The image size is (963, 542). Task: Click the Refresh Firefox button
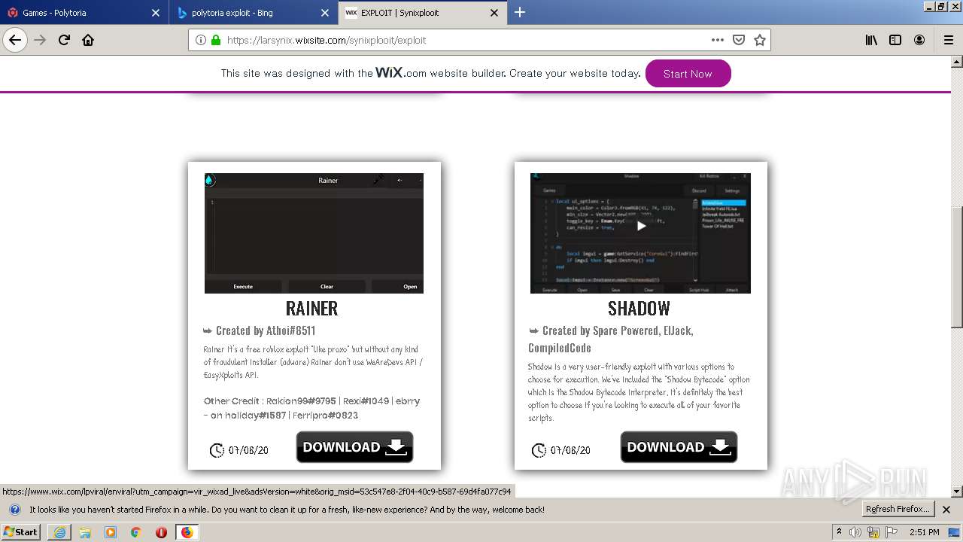tap(898, 509)
